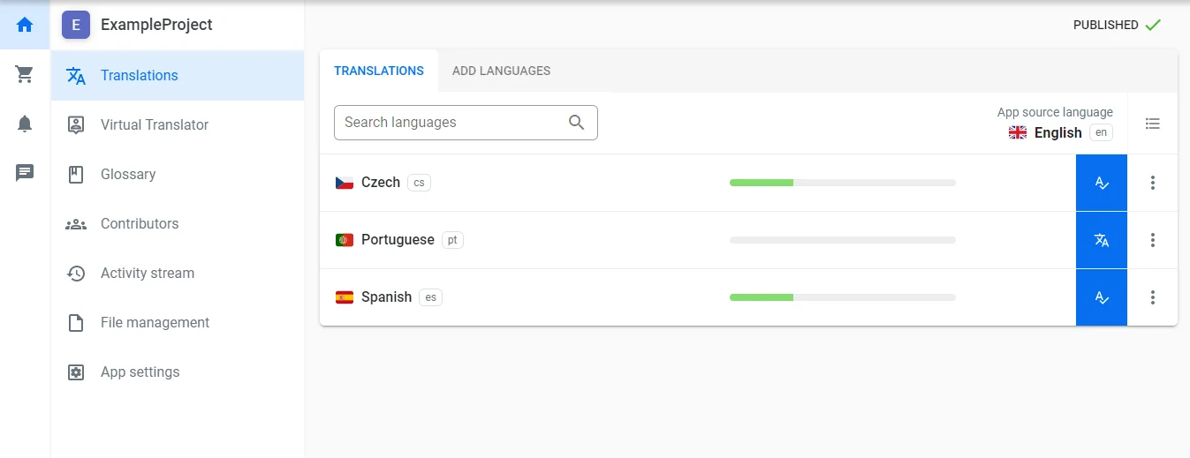1190x458 pixels.
Task: Open the notifications bell icon
Action: [25, 124]
